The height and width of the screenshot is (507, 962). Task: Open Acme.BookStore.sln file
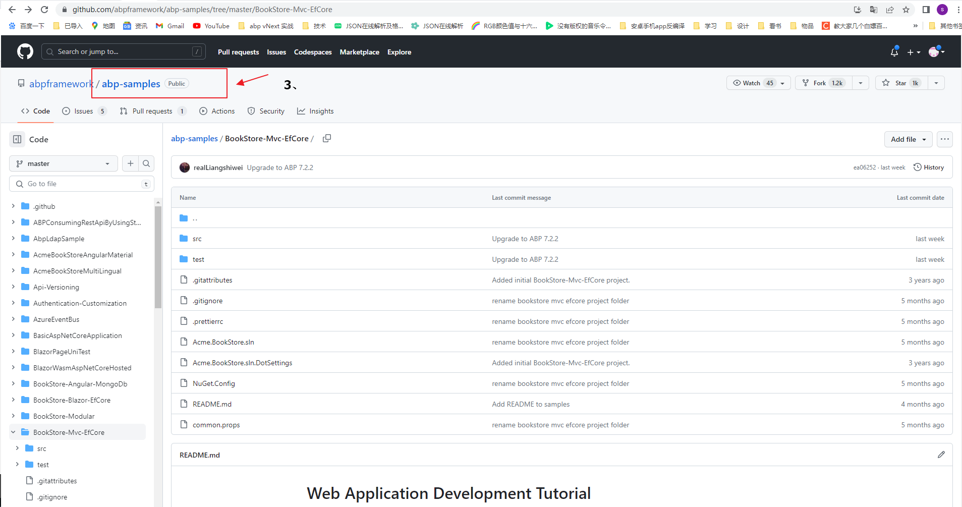[223, 342]
